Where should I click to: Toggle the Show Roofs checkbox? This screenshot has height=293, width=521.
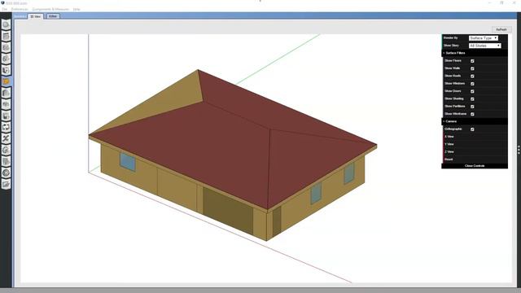coord(472,76)
